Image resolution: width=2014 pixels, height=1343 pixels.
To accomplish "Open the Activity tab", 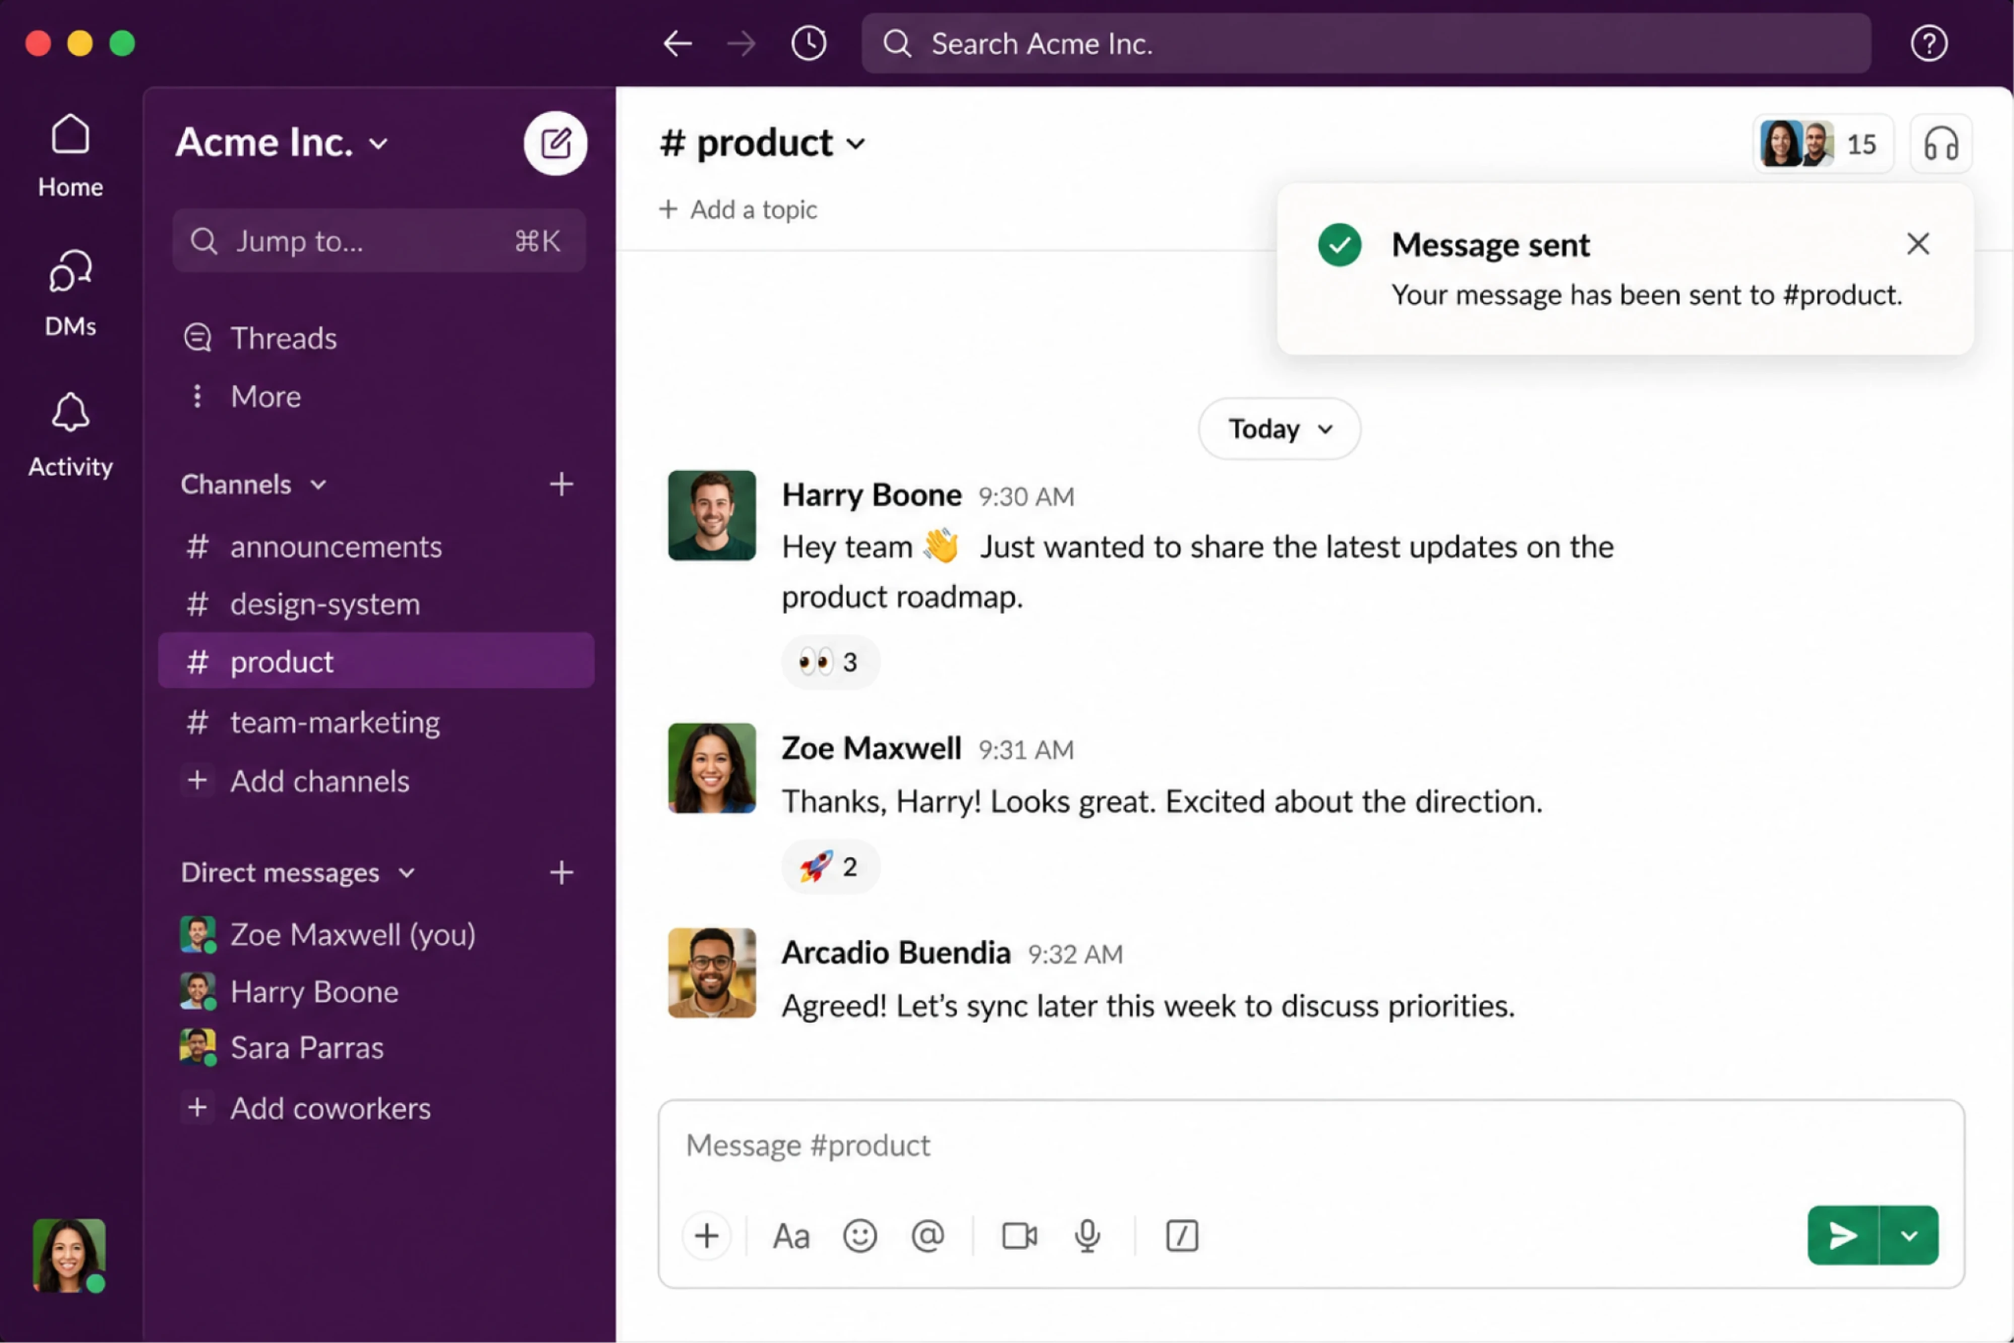I will coord(70,435).
